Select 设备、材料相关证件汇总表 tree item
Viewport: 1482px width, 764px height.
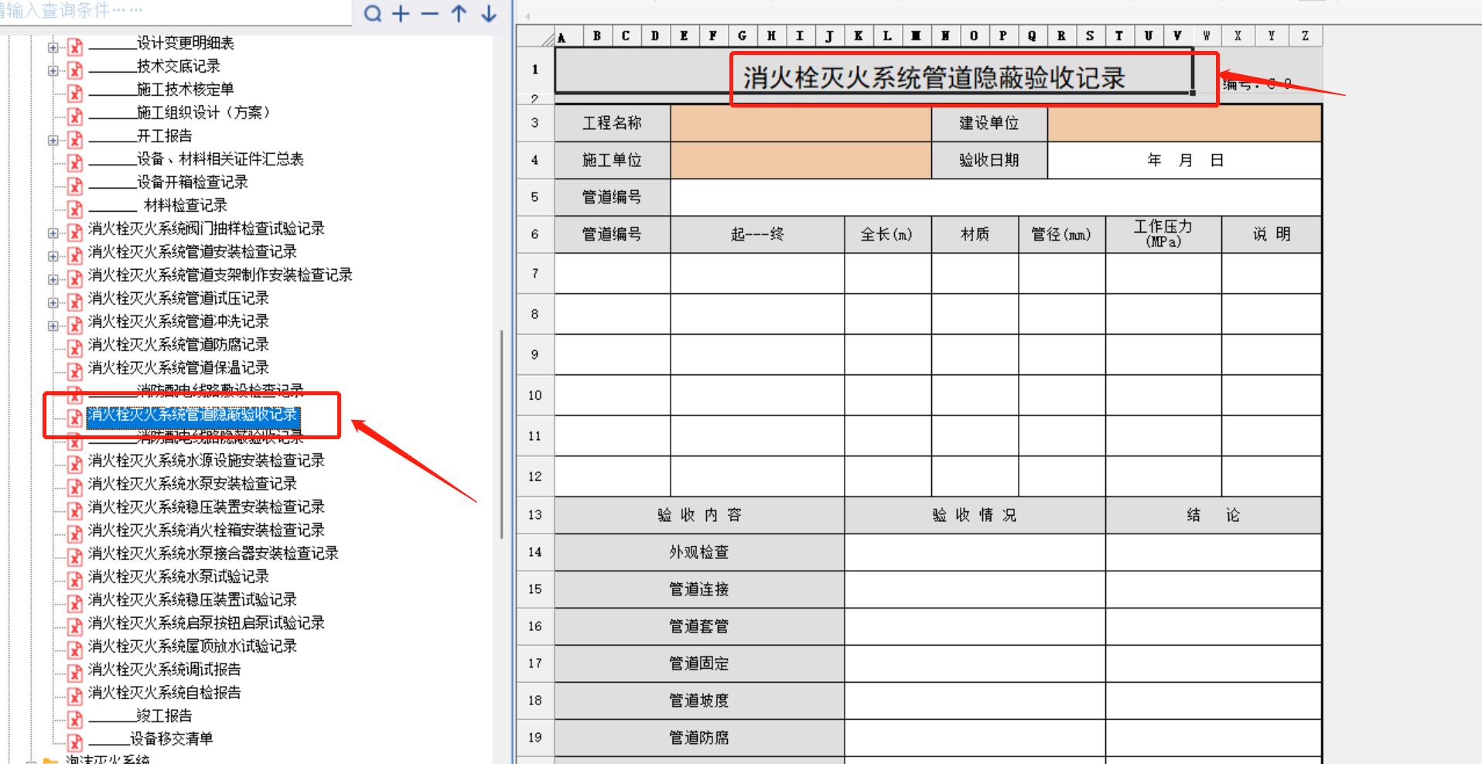click(196, 159)
